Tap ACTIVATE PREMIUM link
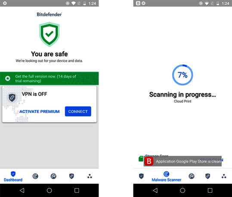Image resolution: width=232 pixels, height=197 pixels. (x=40, y=112)
